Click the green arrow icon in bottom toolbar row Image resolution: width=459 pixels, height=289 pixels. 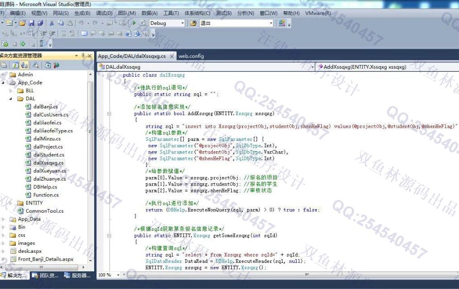(23, 44)
